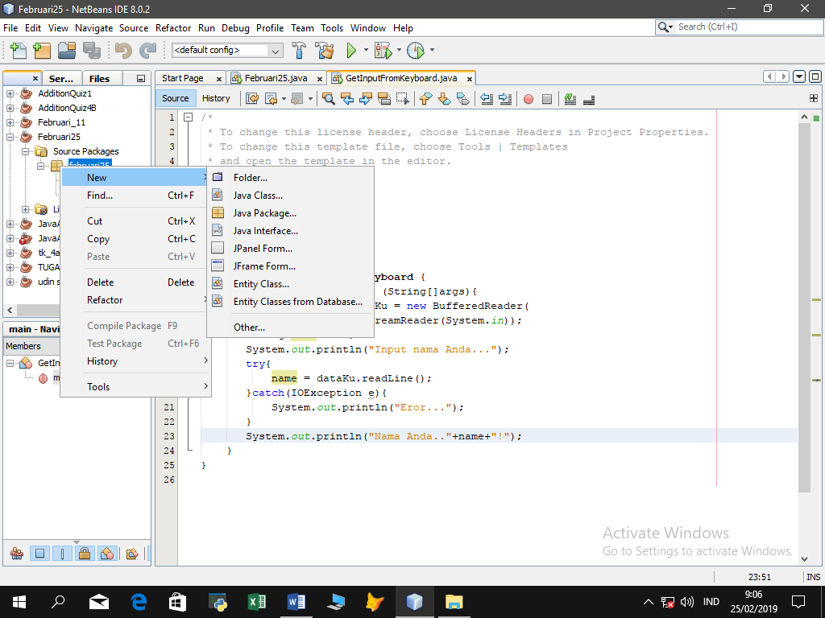Screen dimensions: 825x618
Task: Click Stop Macro Recording square icon
Action: [x=547, y=99]
